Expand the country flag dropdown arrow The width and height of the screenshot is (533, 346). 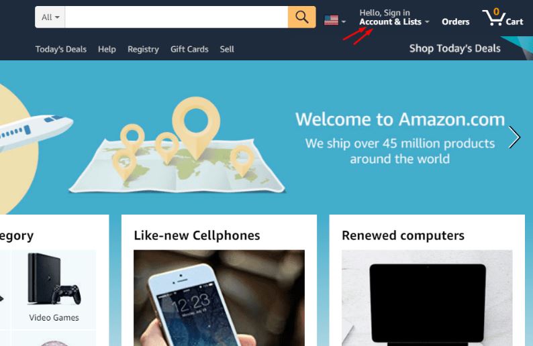(344, 21)
